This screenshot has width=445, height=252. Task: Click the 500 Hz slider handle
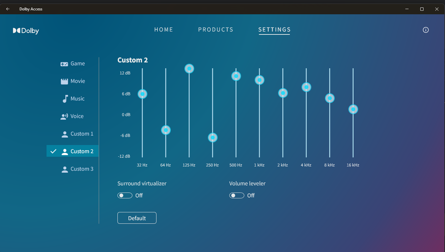click(236, 76)
